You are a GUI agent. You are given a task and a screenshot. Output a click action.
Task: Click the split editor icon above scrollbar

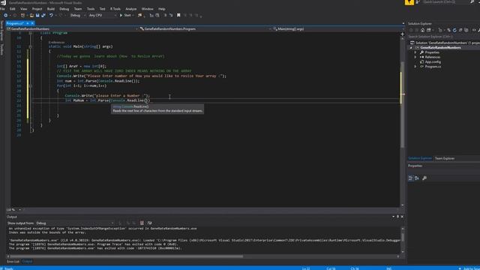(402, 34)
